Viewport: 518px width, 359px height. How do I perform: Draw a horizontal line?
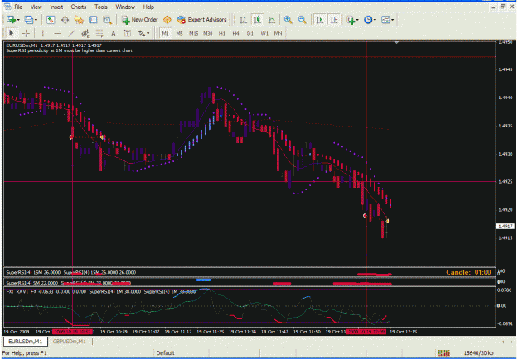[57, 33]
